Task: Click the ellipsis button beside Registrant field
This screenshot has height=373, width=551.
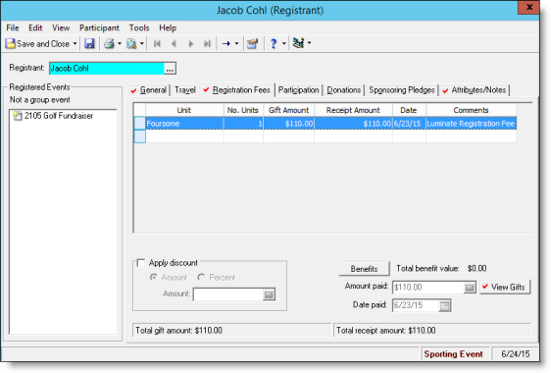Action: [x=170, y=69]
